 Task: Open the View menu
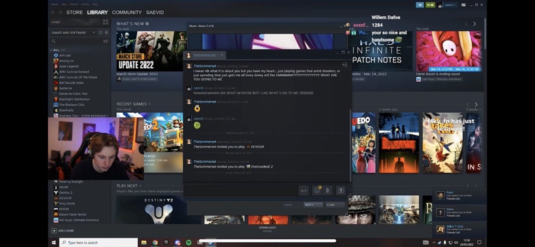point(64,4)
